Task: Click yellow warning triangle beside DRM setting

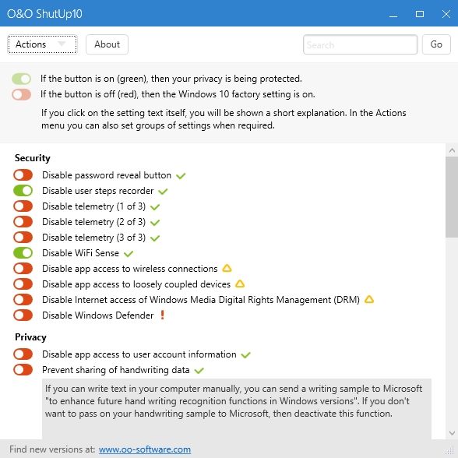Action: [369, 299]
